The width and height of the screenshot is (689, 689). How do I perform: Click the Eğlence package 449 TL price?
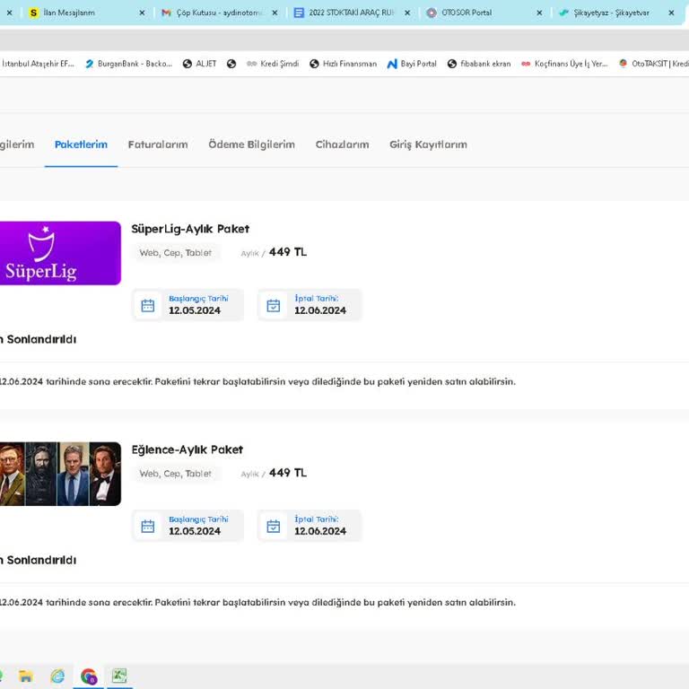pos(288,473)
